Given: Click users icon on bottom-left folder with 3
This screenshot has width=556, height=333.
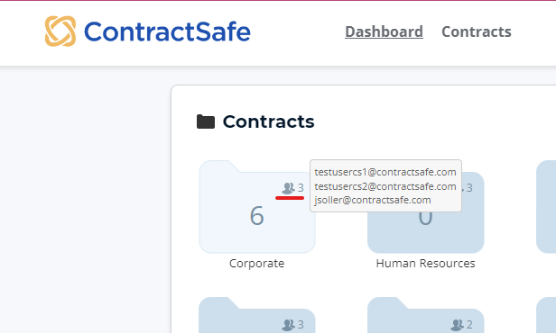Looking at the screenshot, I should coord(288,325).
